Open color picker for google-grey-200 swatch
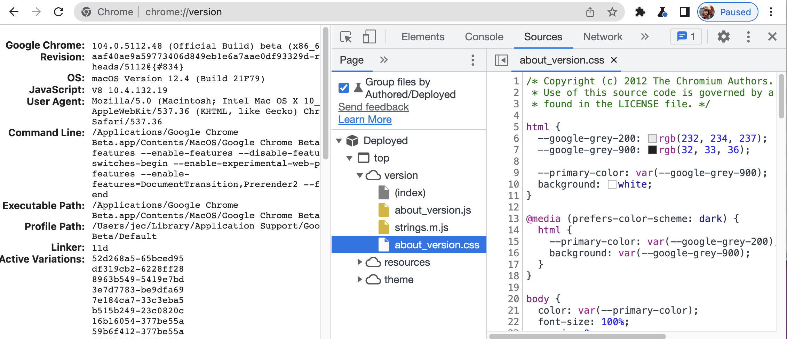The width and height of the screenshot is (787, 339). click(x=652, y=139)
